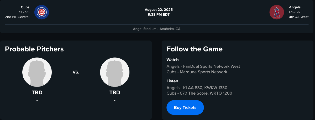Click the Follow the Game heading
Image resolution: width=315 pixels, height=120 pixels.
(195, 49)
